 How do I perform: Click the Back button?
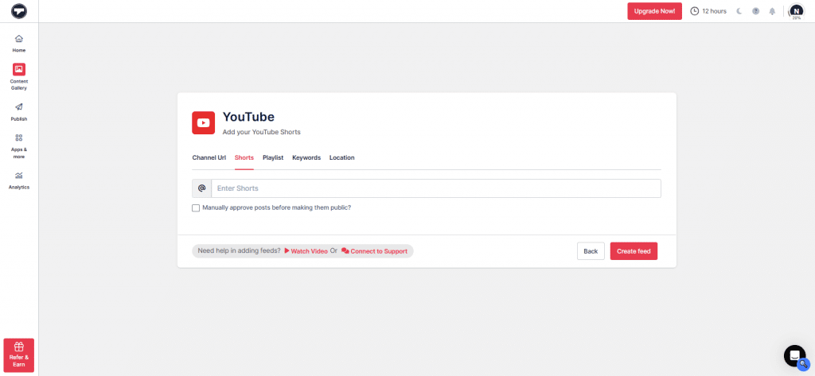click(591, 251)
